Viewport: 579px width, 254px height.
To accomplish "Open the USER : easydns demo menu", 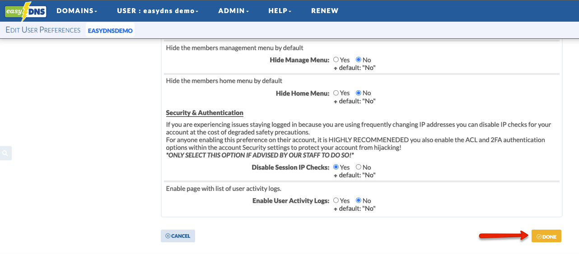I will (x=157, y=11).
